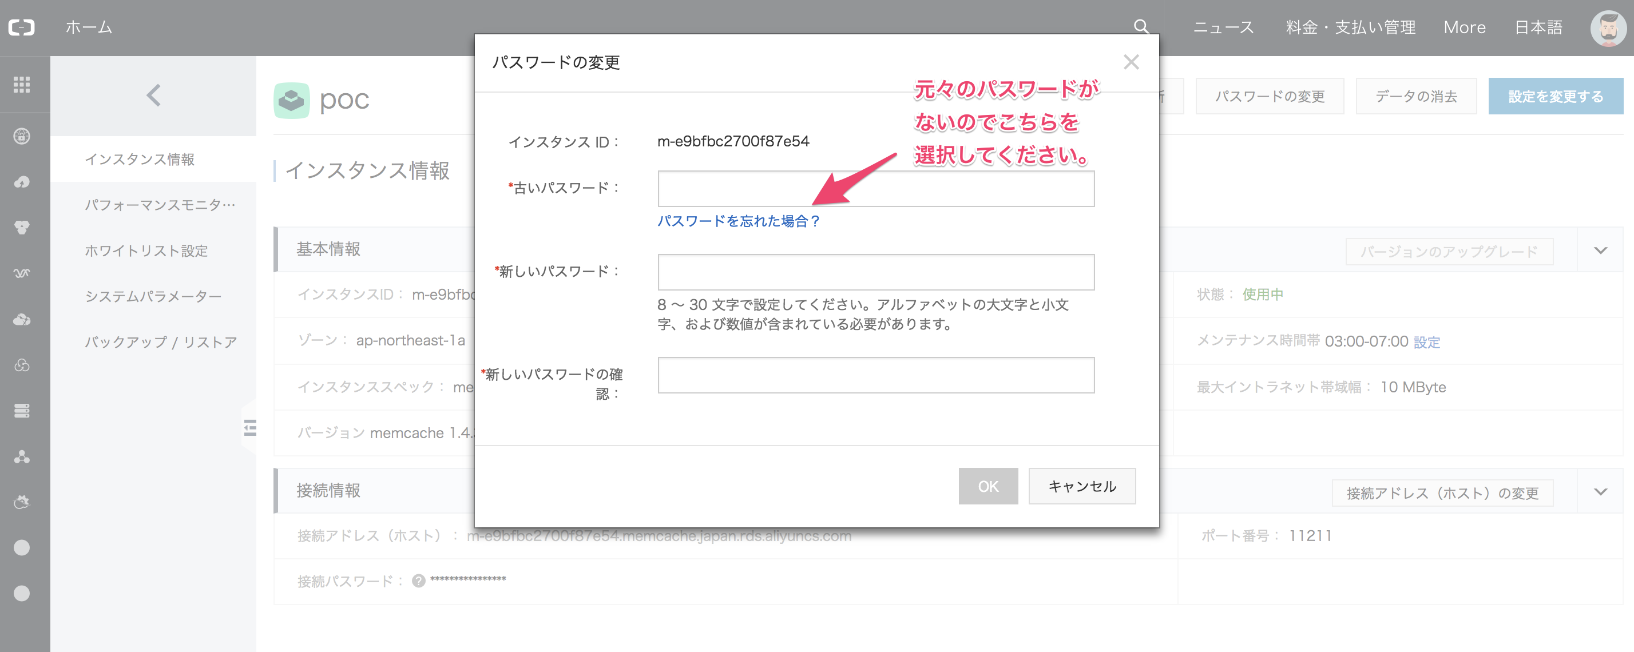Image resolution: width=1634 pixels, height=652 pixels.
Task: Open バックアップ / リストア side menu item
Action: [x=160, y=342]
